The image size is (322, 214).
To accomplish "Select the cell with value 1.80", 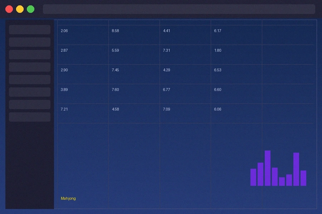I will (218, 51).
